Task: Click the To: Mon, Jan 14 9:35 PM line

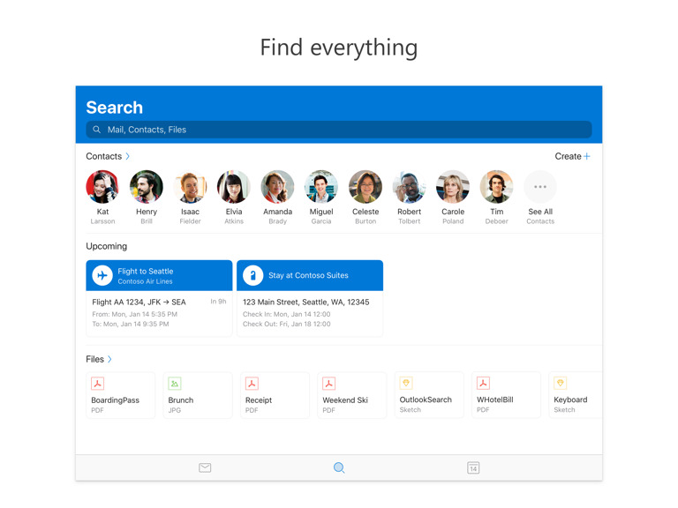Action: (x=130, y=324)
